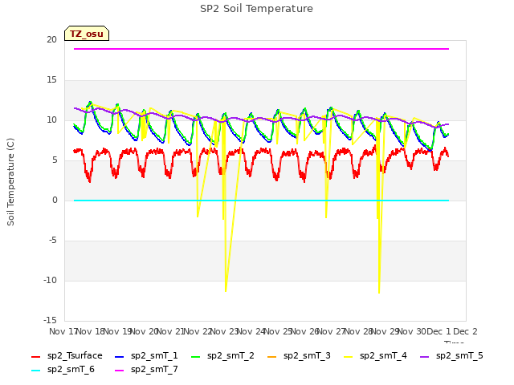514x385 pixels.
Task: Click the red sp2_Tsurface legend swatch
Action: point(35,356)
